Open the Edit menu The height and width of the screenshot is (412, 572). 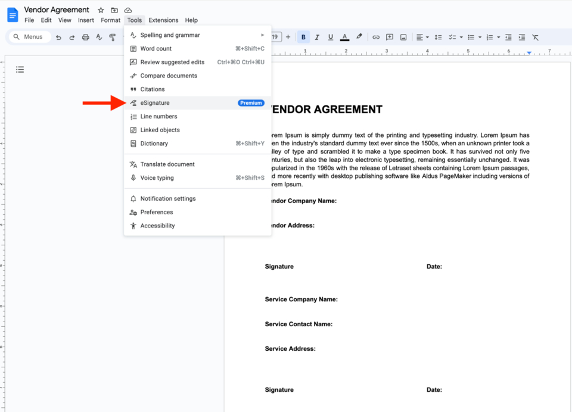46,20
